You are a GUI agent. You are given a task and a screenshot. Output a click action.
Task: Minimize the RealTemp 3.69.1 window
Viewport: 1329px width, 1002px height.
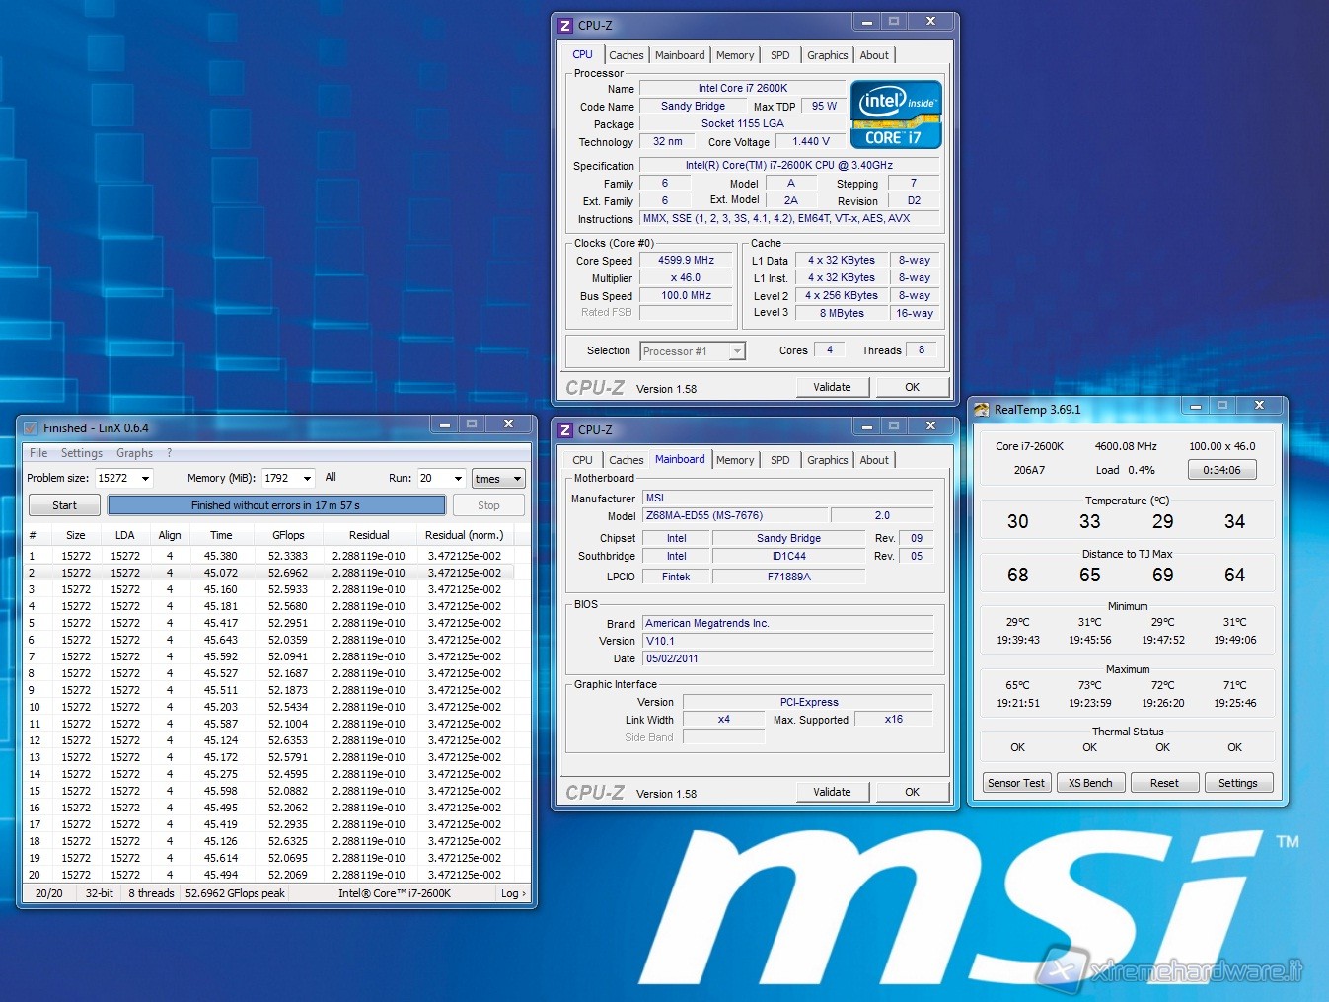click(1195, 406)
